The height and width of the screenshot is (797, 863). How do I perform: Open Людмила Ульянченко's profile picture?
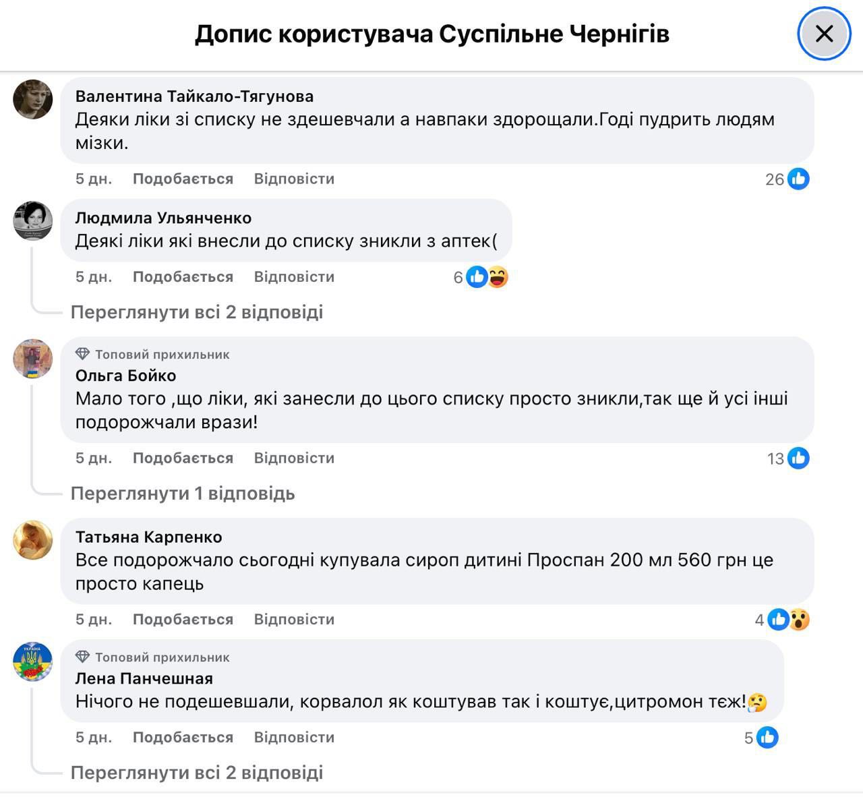(x=33, y=220)
